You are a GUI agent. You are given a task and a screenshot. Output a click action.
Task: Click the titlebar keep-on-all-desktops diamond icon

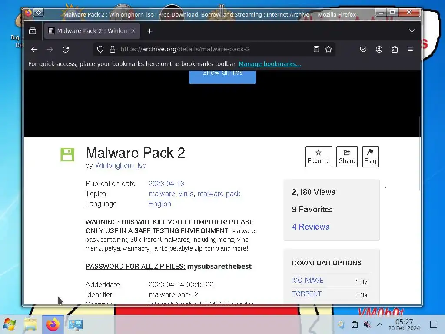(x=39, y=13)
